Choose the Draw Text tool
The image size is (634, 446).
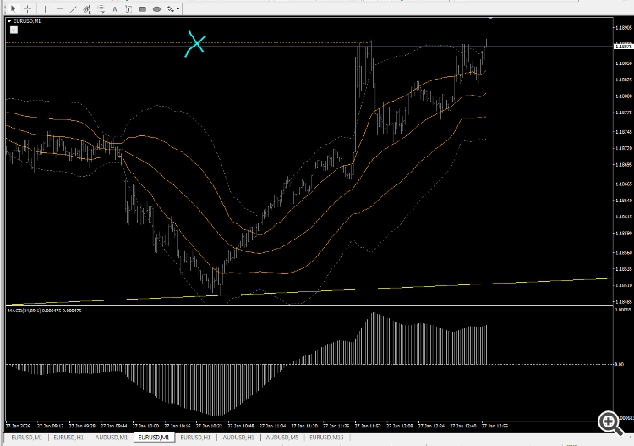click(x=115, y=9)
